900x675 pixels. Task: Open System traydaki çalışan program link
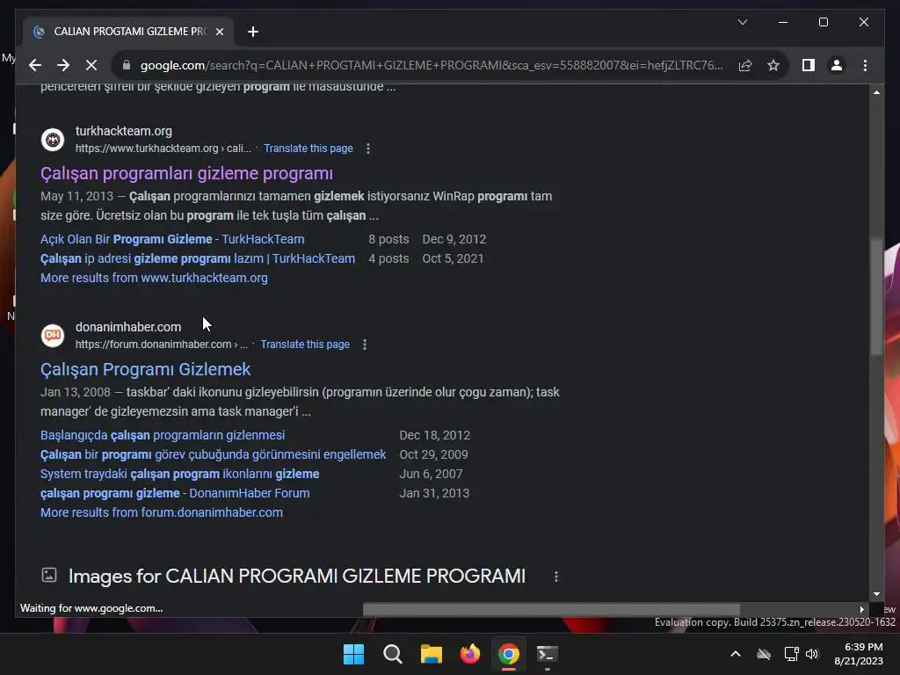pos(179,474)
